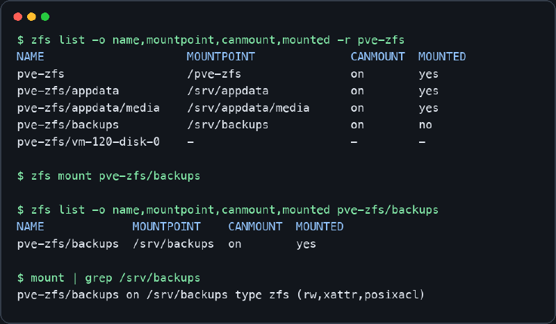Click the 'yes' mounted value in second table
Screen dimensions: 556x324
click(x=306, y=244)
